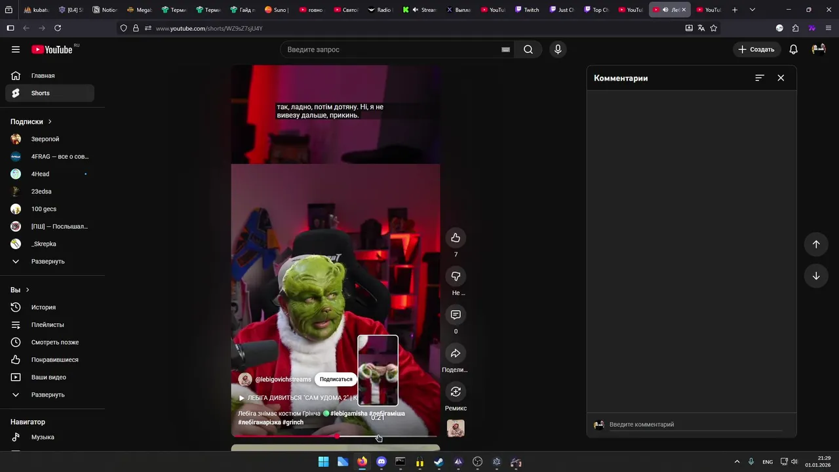Close the Комментарии panel
The image size is (839, 472).
click(x=781, y=77)
